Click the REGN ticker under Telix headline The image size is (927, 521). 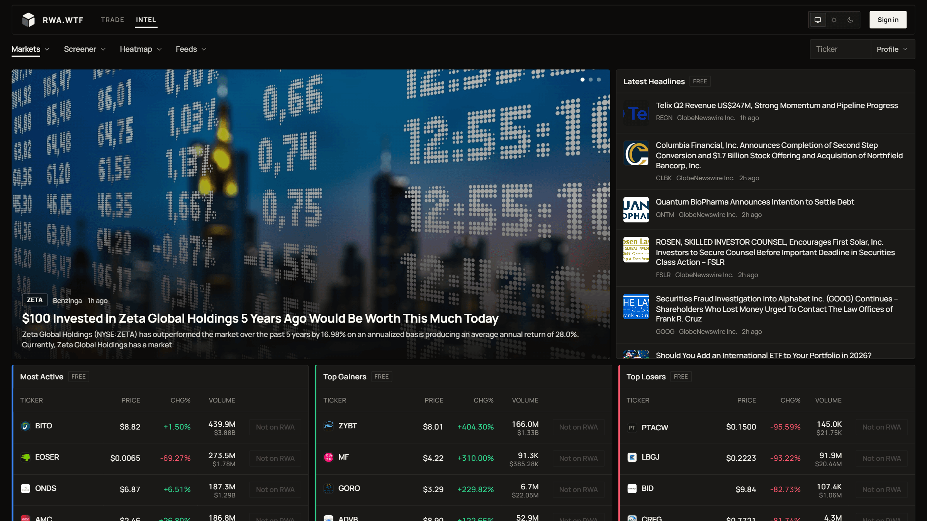click(x=664, y=118)
